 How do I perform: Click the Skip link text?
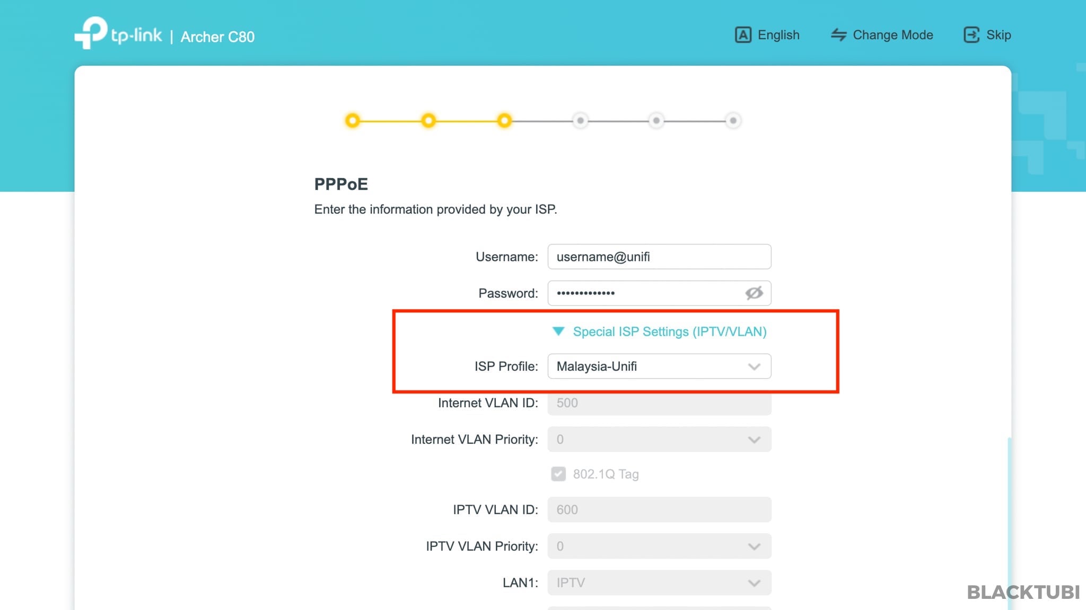point(999,35)
